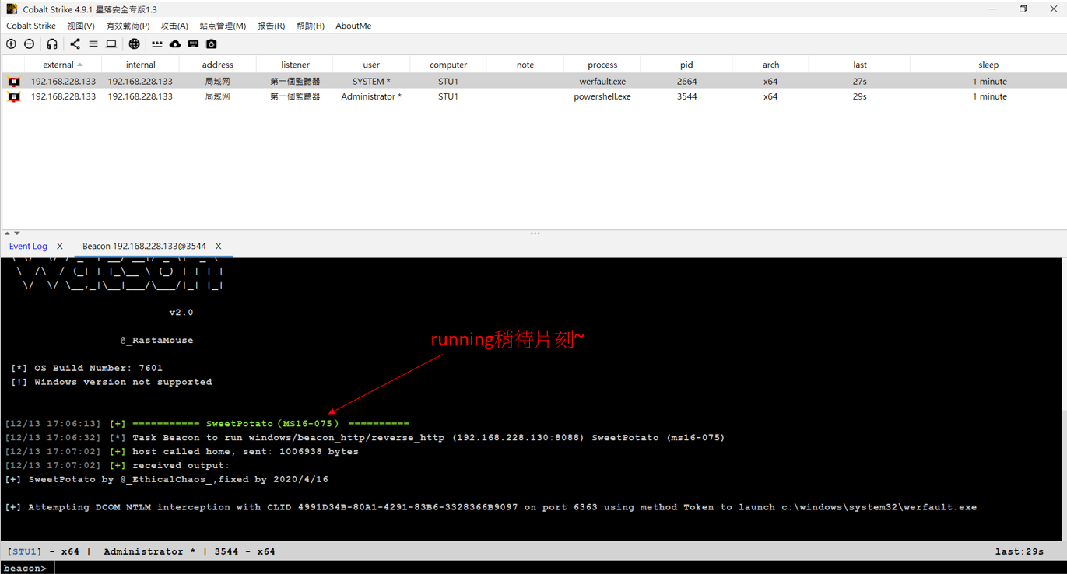This screenshot has width=1067, height=574.
Task: Sort sessions by internal column
Action: (x=141, y=65)
